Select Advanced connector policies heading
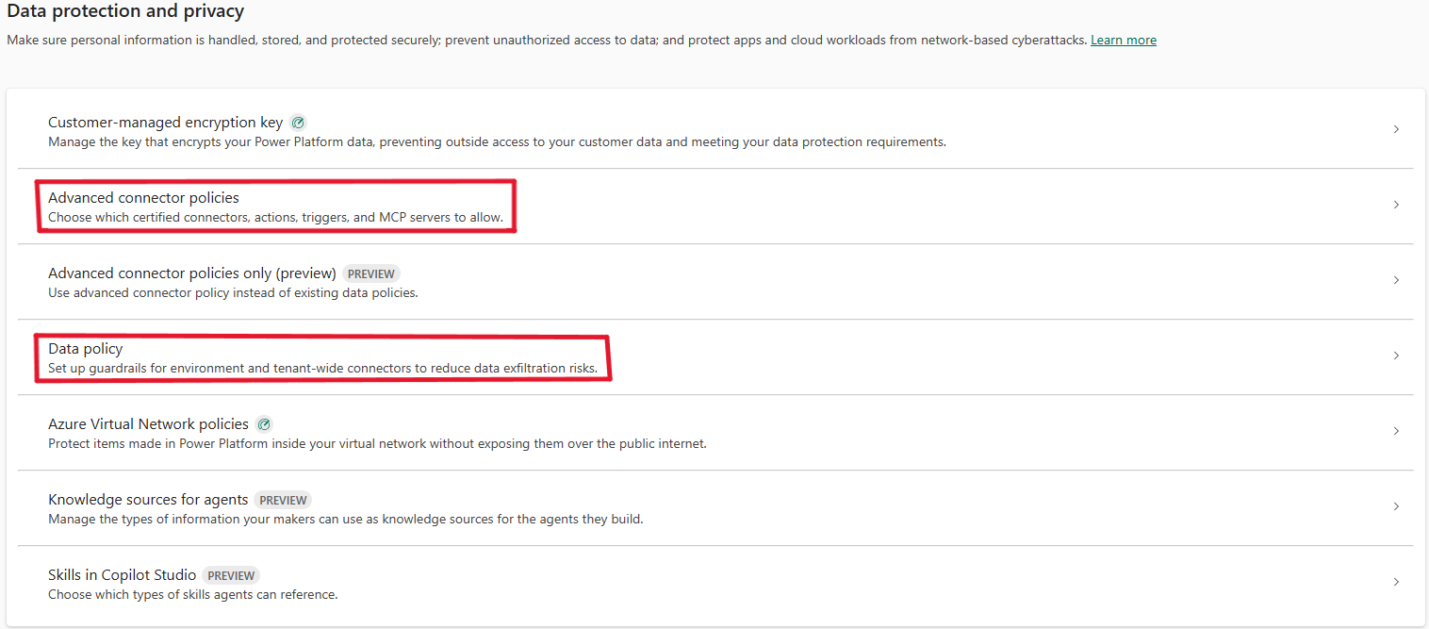1429x629 pixels. click(143, 198)
